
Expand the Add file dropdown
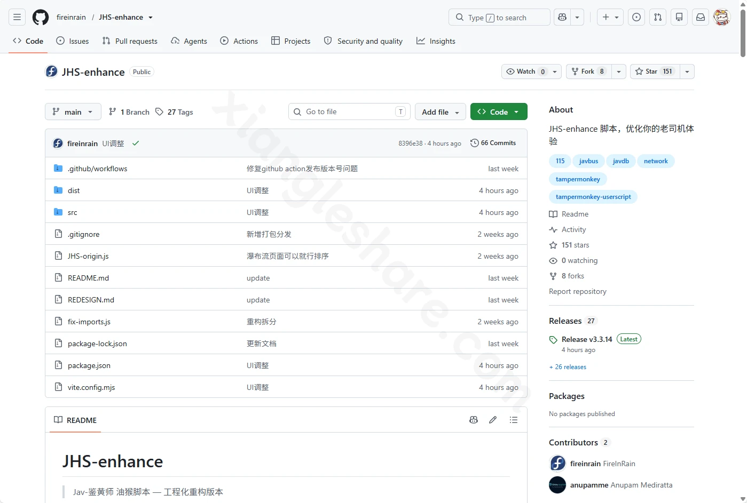coord(441,111)
